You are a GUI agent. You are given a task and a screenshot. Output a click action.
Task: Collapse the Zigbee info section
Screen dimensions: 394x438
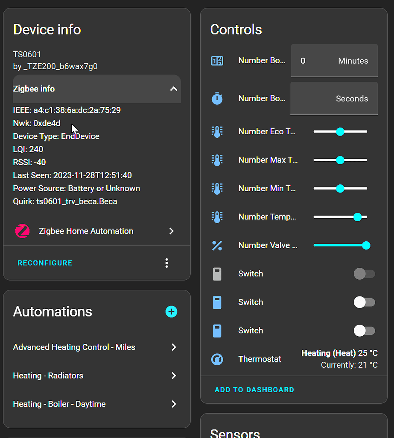(x=97, y=89)
